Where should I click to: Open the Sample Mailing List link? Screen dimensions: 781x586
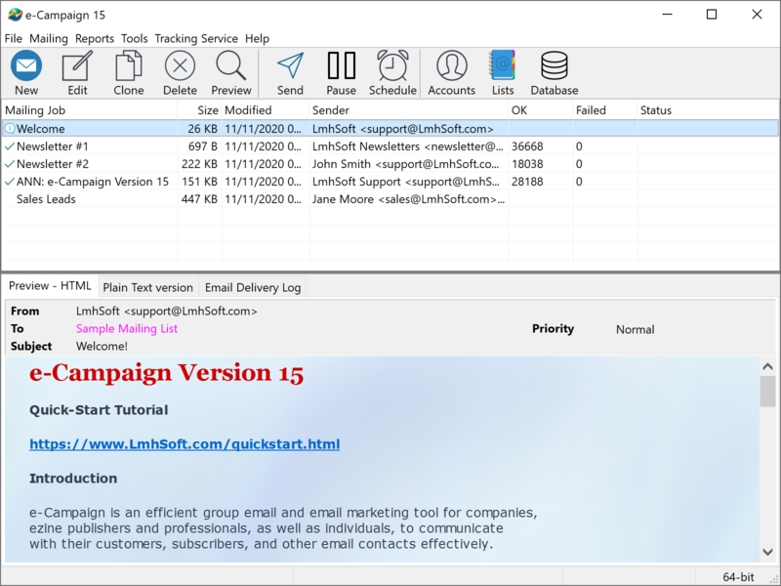[x=127, y=329]
